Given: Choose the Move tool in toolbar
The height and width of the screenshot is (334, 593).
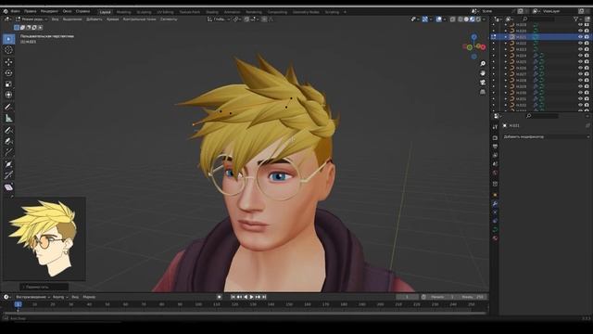Looking at the screenshot, I should click(x=8, y=62).
